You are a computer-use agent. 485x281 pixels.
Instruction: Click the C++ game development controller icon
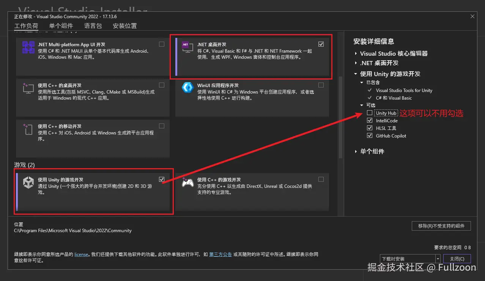(187, 183)
